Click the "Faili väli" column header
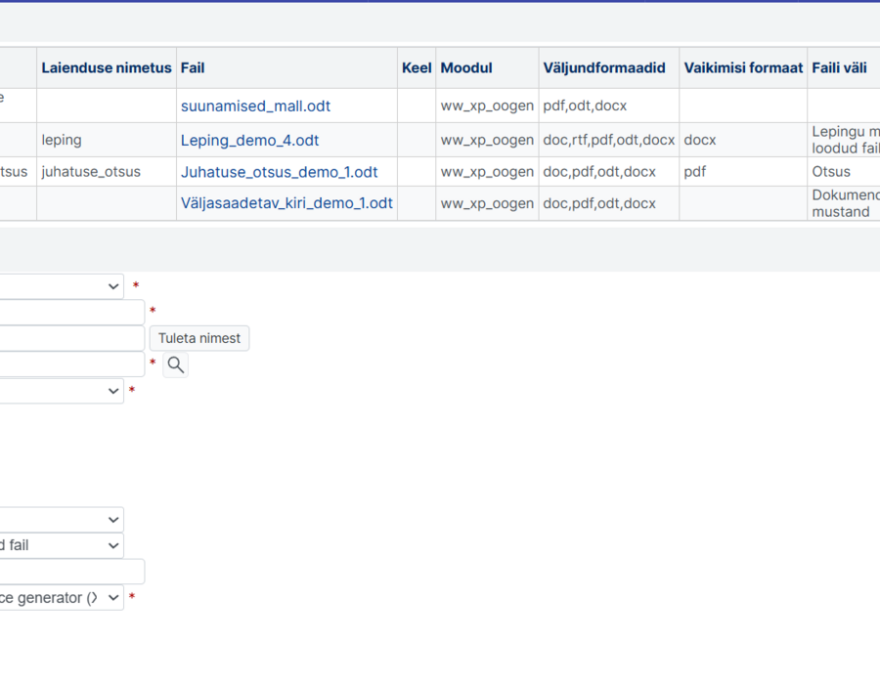The image size is (880, 684). coord(844,67)
